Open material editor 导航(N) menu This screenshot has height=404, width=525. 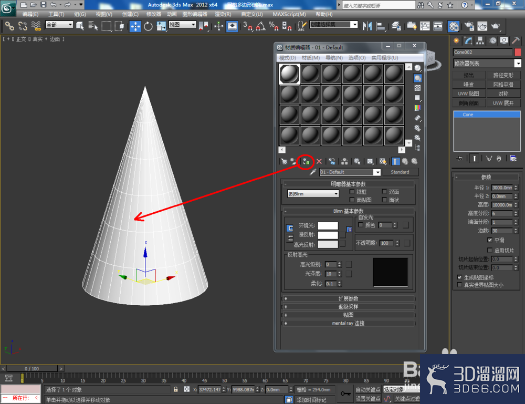pos(334,58)
